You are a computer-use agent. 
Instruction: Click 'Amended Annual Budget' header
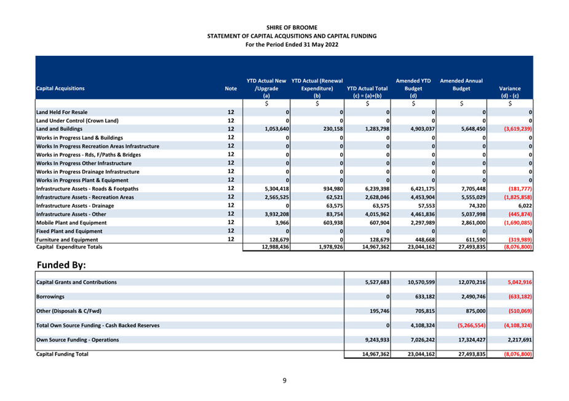click(461, 85)
